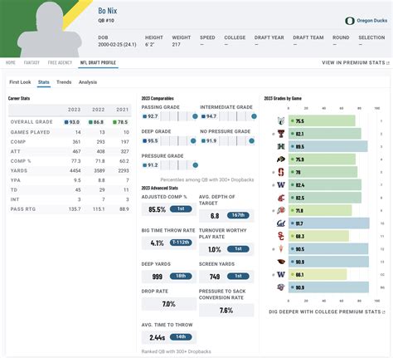The width and height of the screenshot is (393, 358).
Task: Click the 68.3 grade bar for USC game
Action: (x=318, y=236)
